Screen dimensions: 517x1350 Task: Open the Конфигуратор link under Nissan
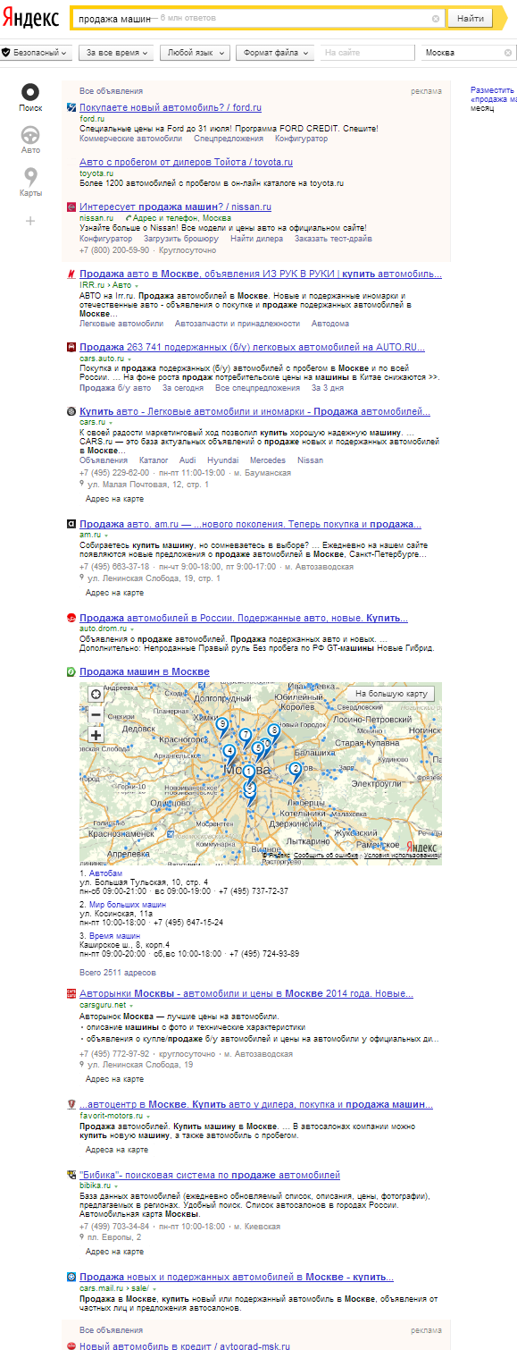106,239
